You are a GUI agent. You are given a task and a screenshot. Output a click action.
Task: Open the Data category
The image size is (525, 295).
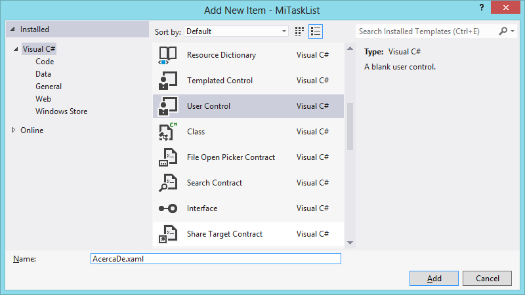43,74
